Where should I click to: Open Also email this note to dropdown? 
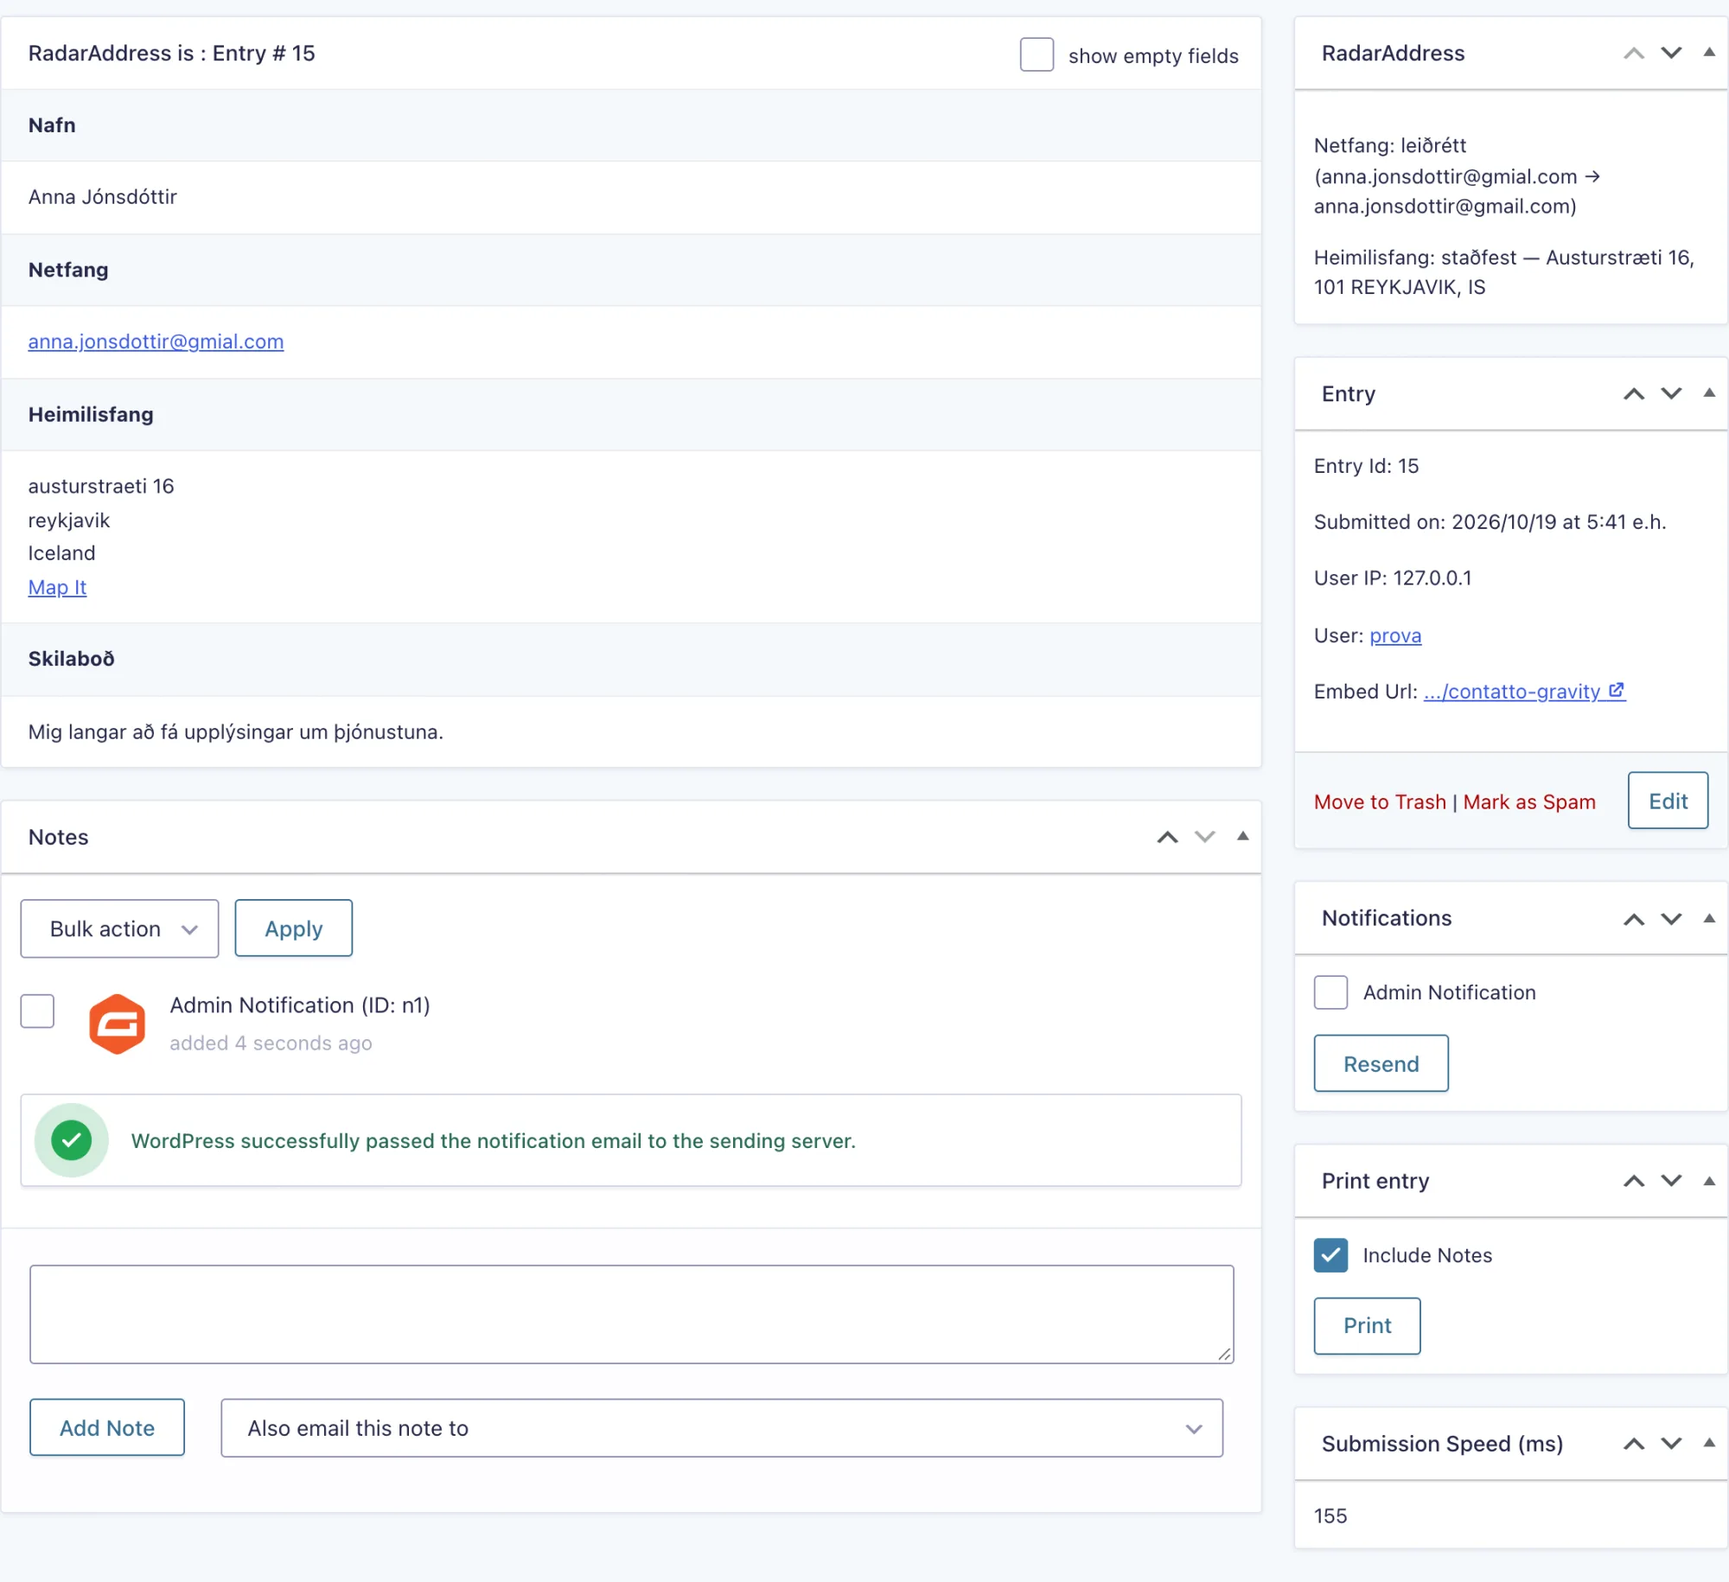(x=721, y=1428)
